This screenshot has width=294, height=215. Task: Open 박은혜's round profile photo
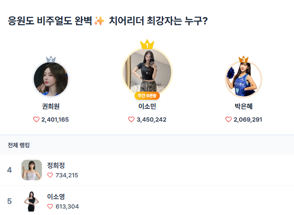coord(244,80)
